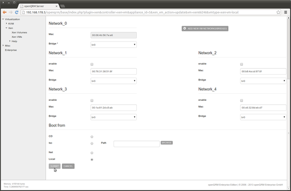Image resolution: width=291 pixels, height=191 pixels.
Task: Expand the Misc tree node
Action: pos(3,46)
